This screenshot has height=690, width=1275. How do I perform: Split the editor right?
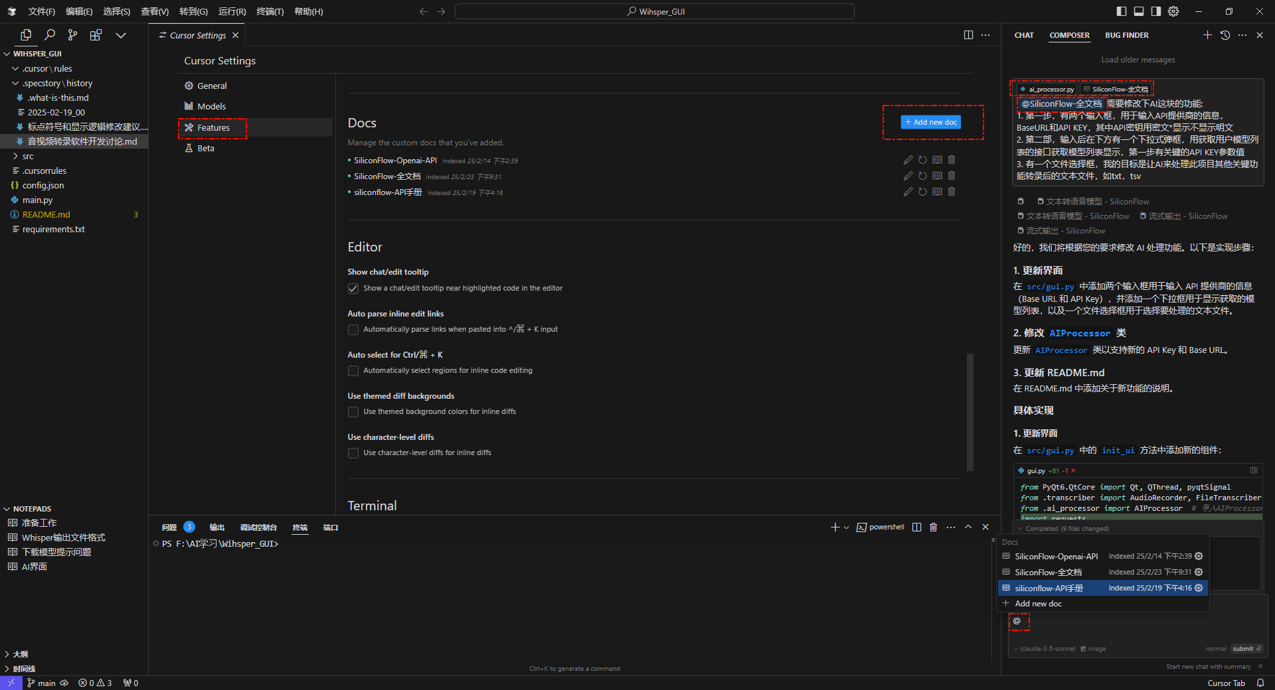968,35
